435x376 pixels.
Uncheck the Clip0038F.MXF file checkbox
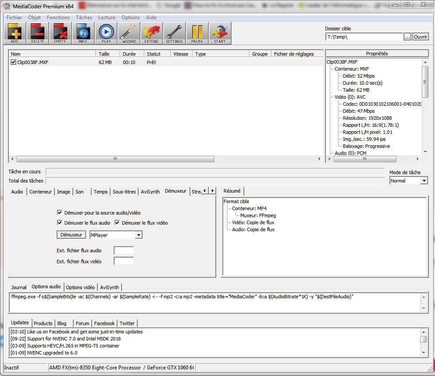click(x=13, y=62)
